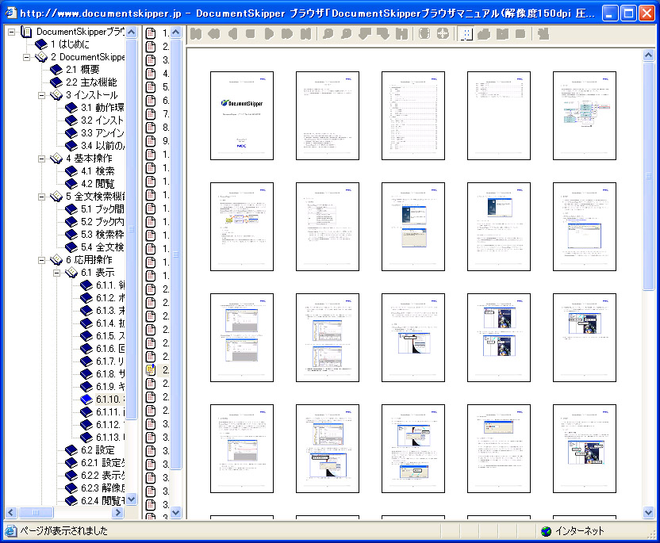Click the contents tree scroll-up arrow
Viewport: 660px width, 543px height.
(132, 33)
